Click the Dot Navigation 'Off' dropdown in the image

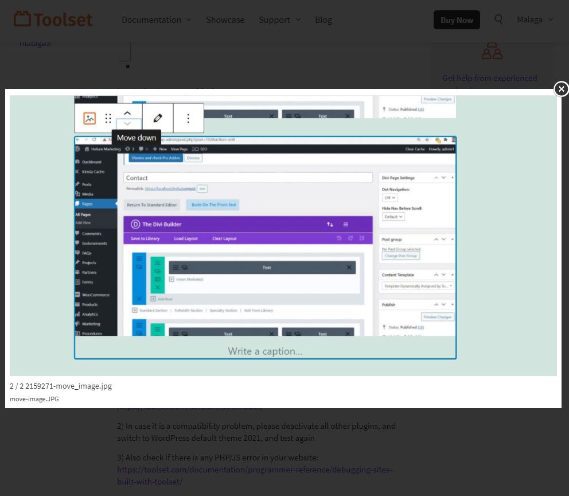click(x=389, y=198)
